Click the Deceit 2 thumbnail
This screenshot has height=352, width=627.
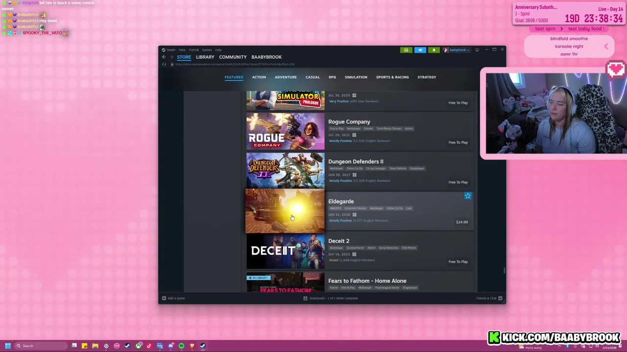(285, 251)
